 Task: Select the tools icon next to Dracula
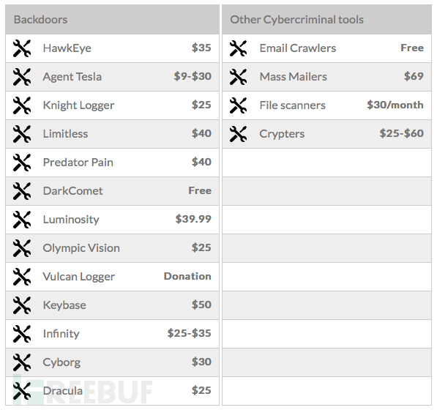pyautogui.click(x=22, y=391)
